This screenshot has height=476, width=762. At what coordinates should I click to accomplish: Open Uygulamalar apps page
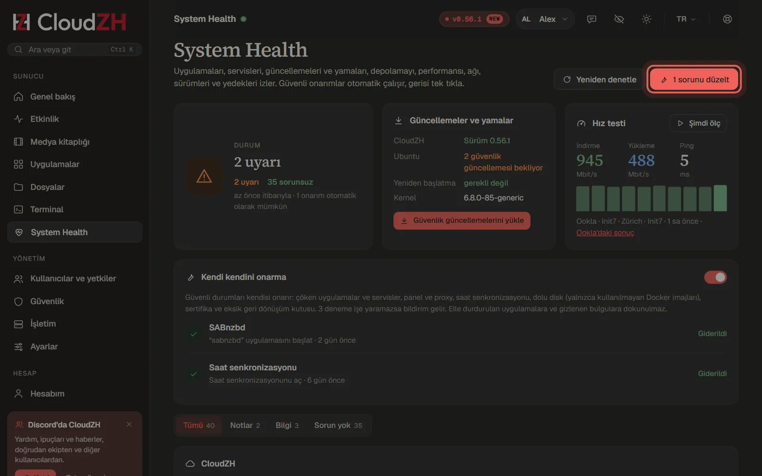click(75, 164)
